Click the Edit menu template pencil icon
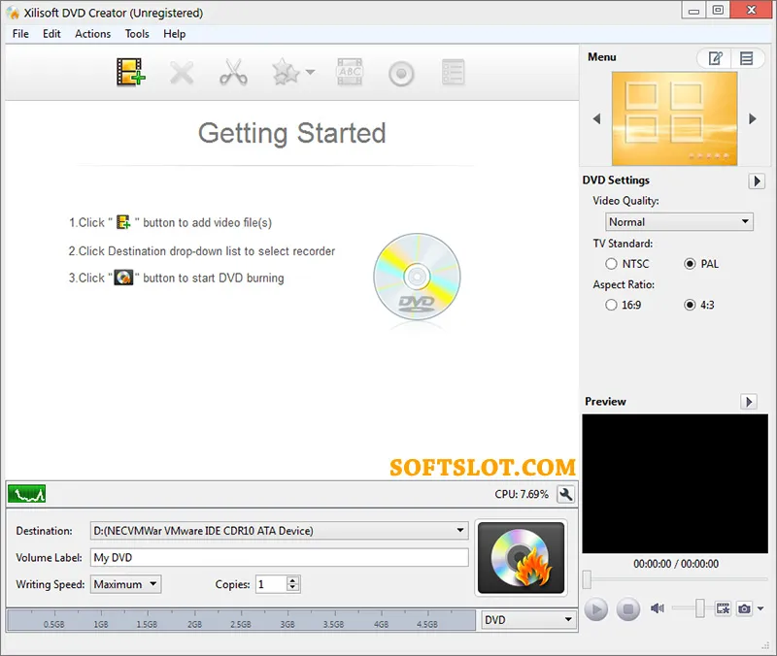 point(715,58)
